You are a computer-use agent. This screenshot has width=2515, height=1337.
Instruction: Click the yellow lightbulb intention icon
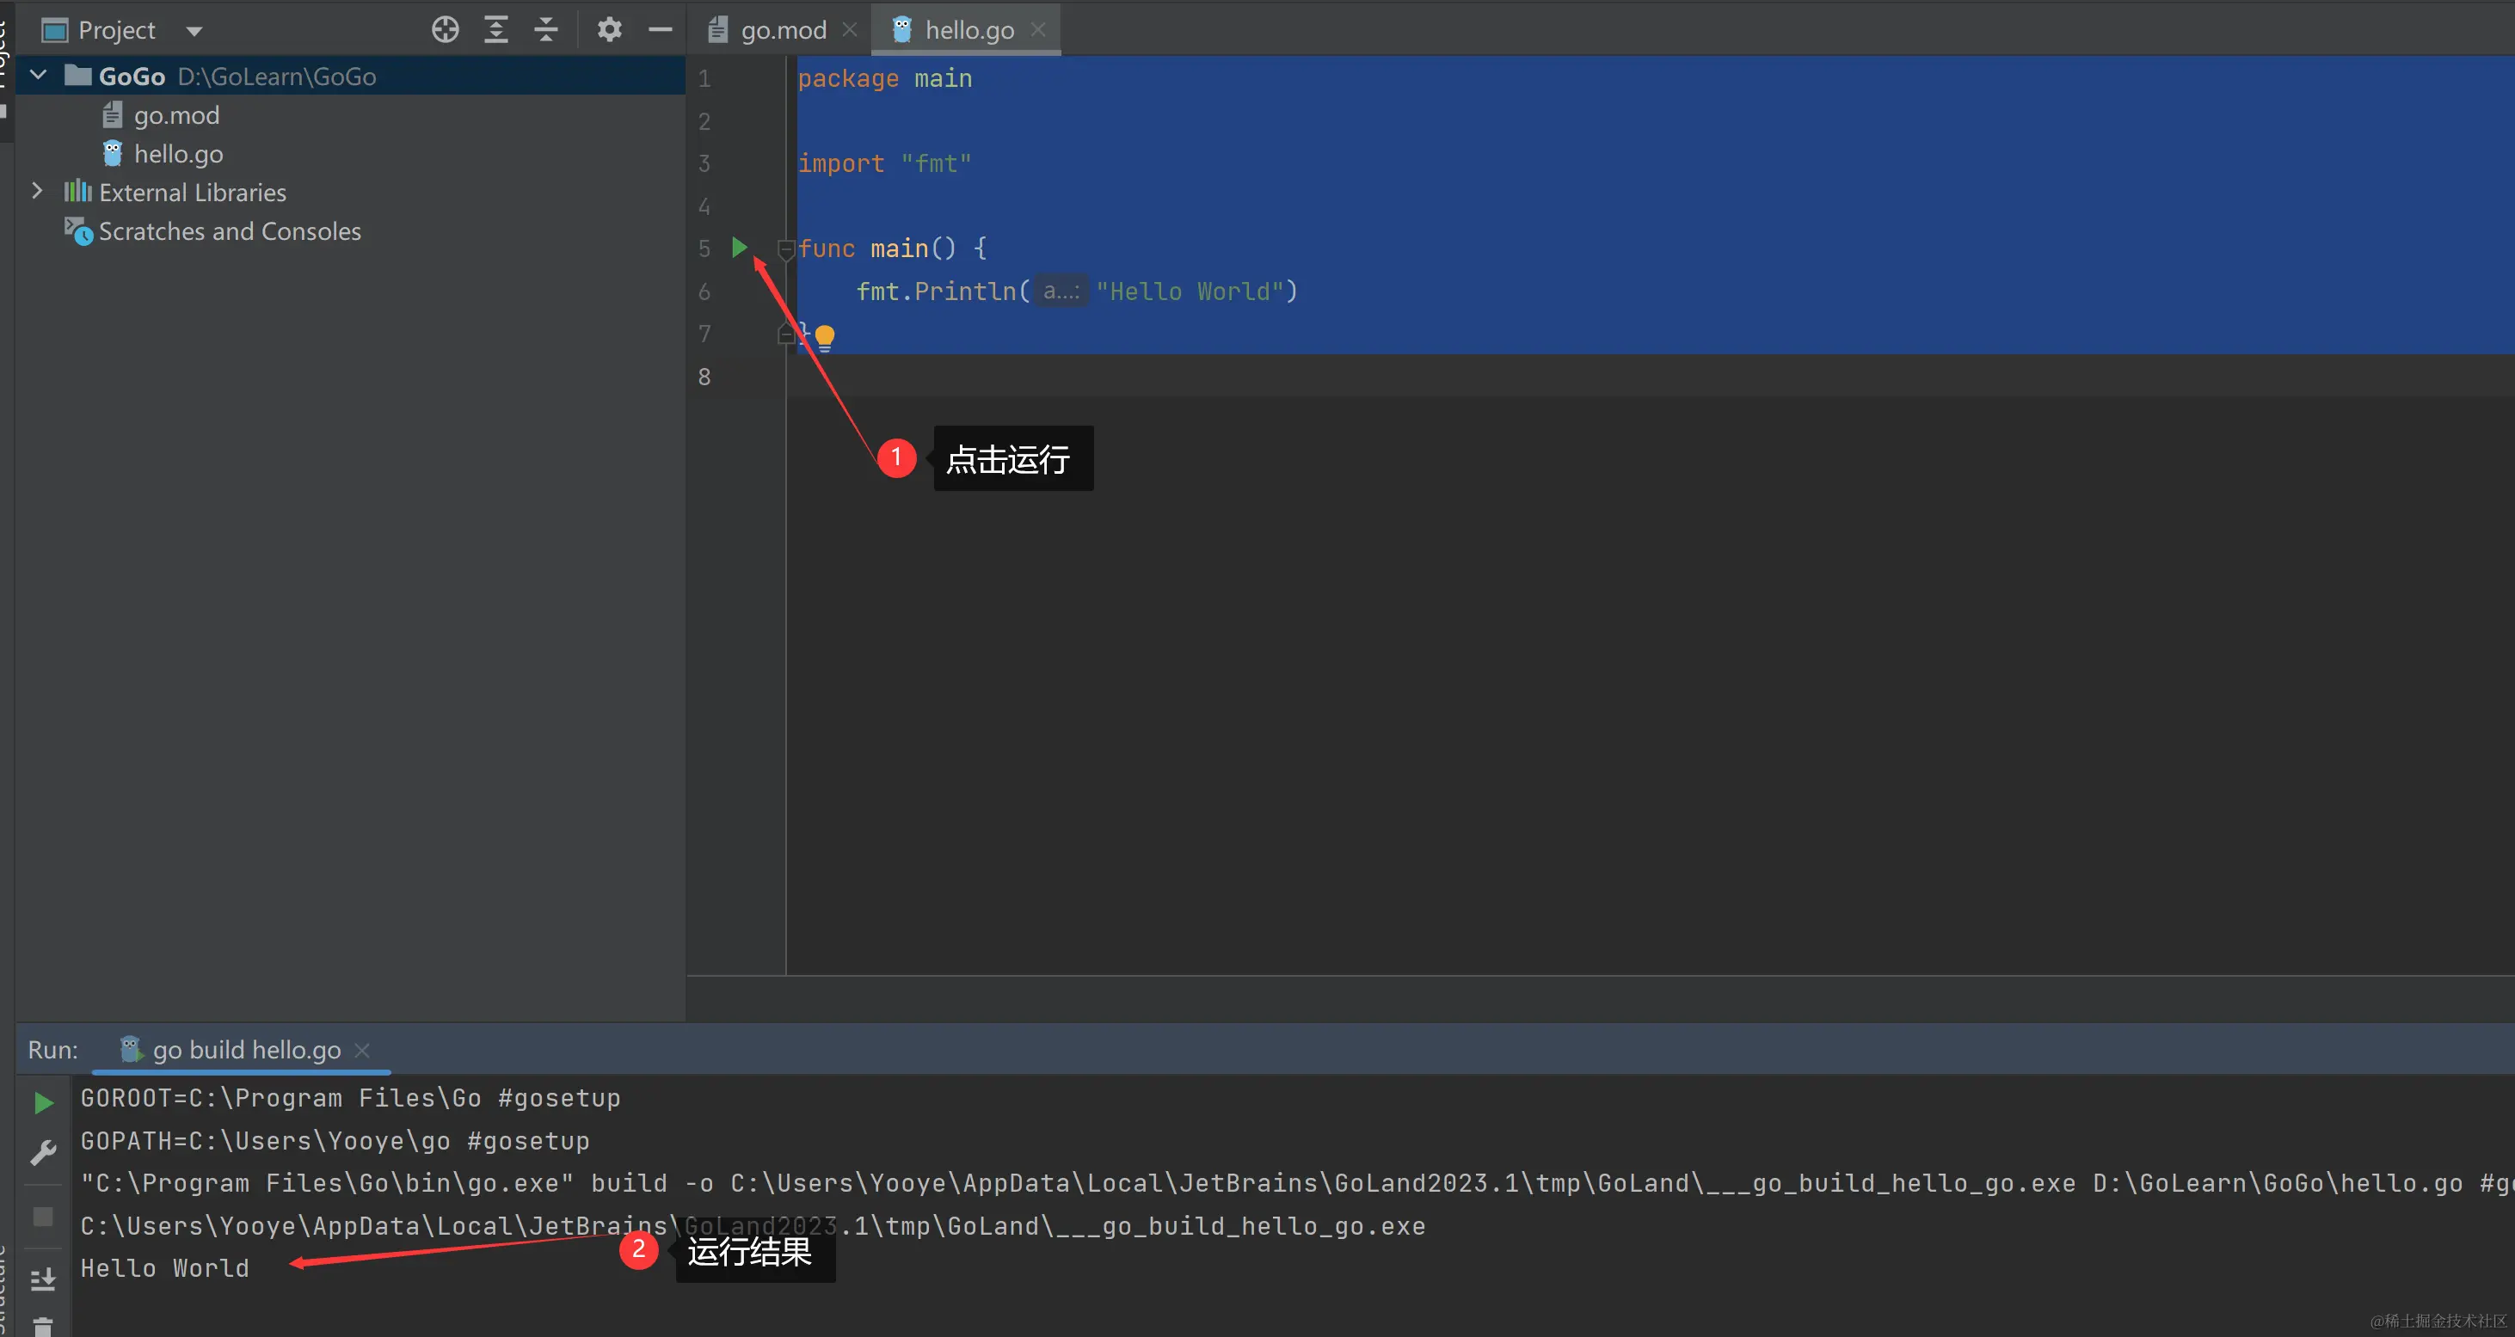825,337
